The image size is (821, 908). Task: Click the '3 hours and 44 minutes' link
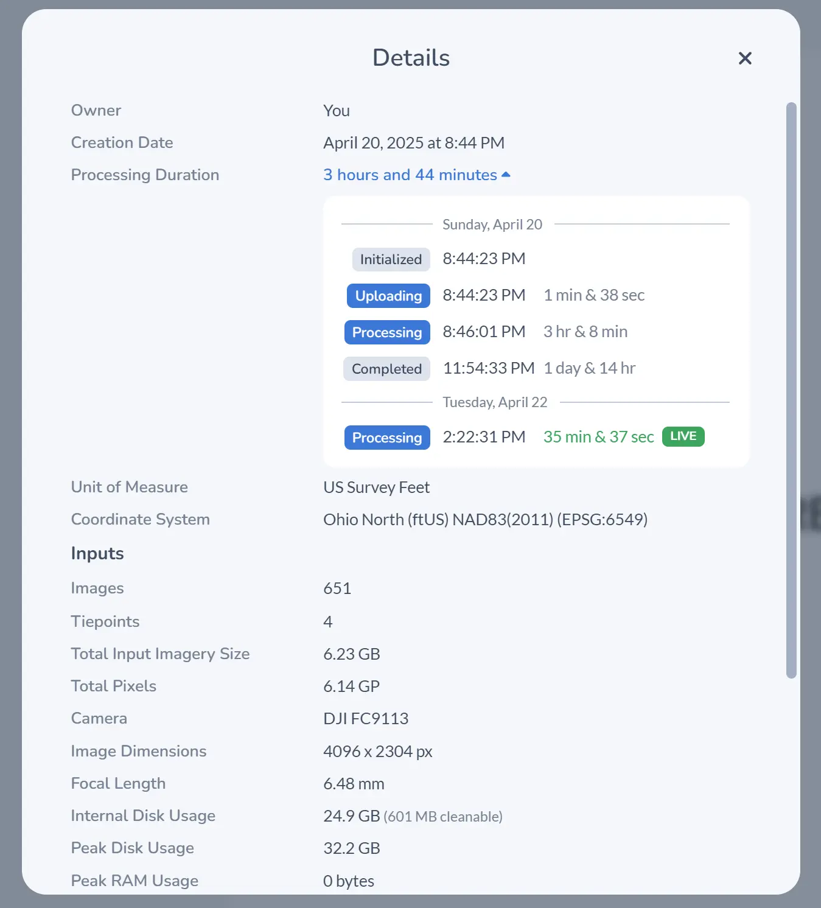pyautogui.click(x=410, y=175)
